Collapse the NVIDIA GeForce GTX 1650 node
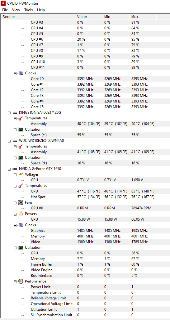 9,169
